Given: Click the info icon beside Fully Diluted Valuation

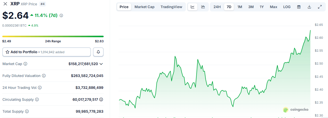Looking at the screenshot, I should (x=44, y=76).
